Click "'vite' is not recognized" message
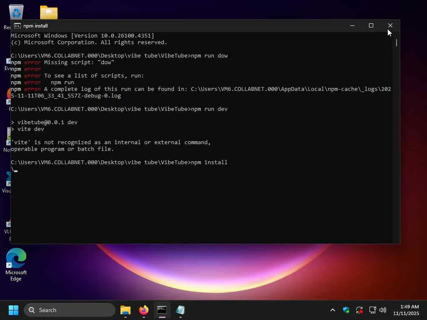Screen dimensions: 427x320 [111, 142]
